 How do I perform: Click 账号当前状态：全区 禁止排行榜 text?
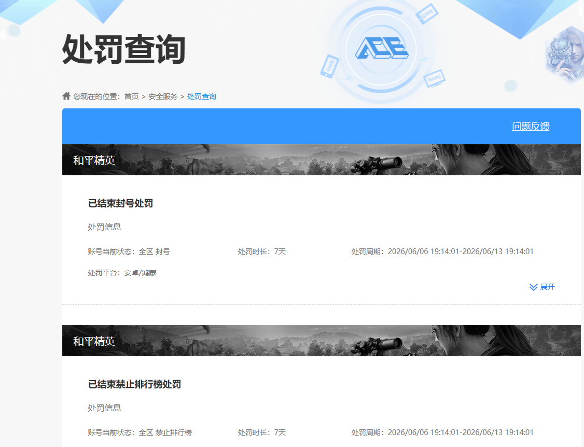140,433
